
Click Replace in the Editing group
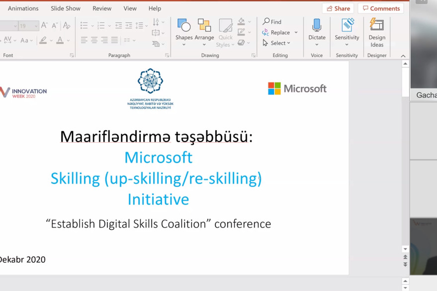pos(276,32)
